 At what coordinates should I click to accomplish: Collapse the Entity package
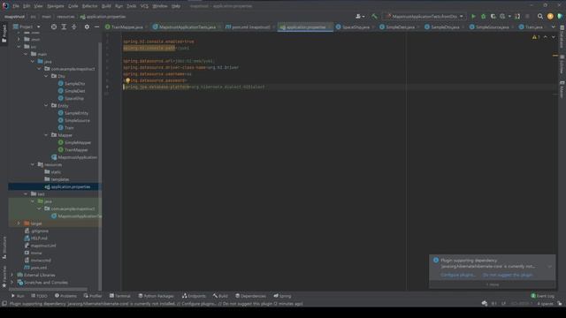point(46,106)
